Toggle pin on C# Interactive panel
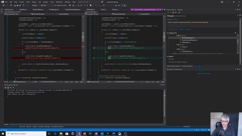 pos(162,85)
